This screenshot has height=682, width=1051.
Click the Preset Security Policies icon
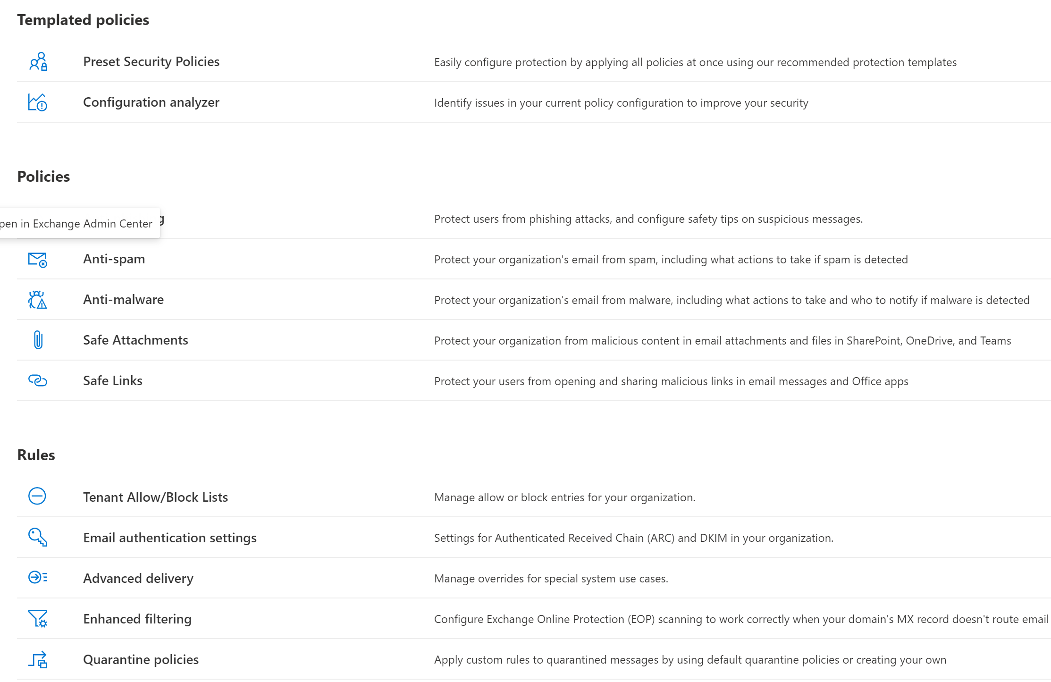click(38, 62)
